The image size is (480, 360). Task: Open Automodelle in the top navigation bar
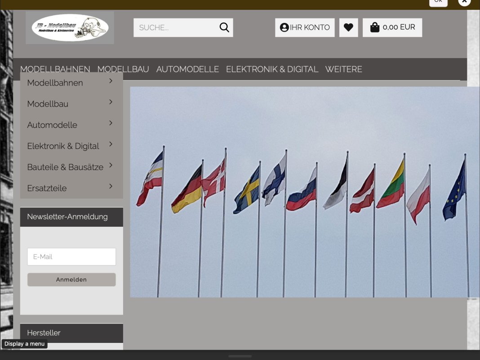pyautogui.click(x=187, y=69)
